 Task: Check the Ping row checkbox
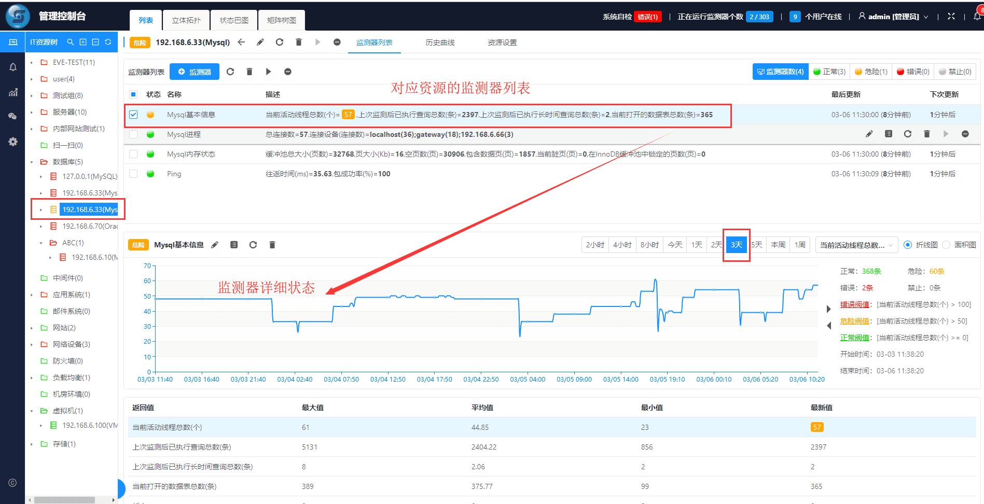133,174
